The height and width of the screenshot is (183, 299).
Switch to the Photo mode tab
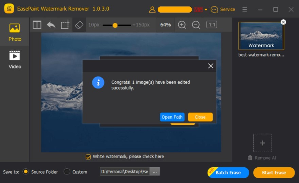(15, 32)
